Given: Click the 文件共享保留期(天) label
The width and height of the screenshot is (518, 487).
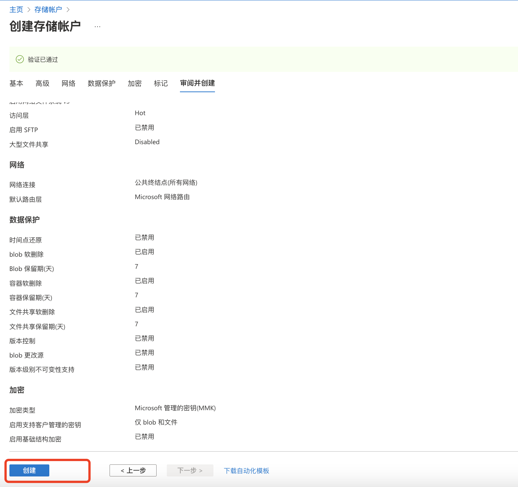Looking at the screenshot, I should 37,327.
